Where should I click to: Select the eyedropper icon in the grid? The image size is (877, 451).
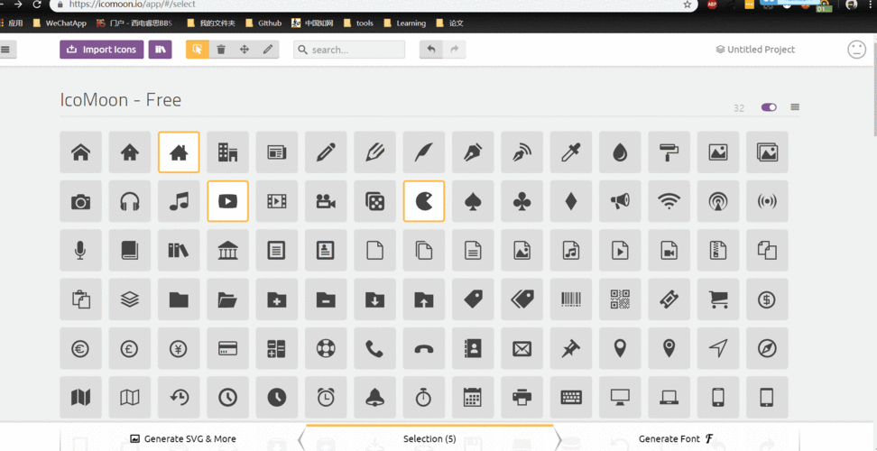570,152
